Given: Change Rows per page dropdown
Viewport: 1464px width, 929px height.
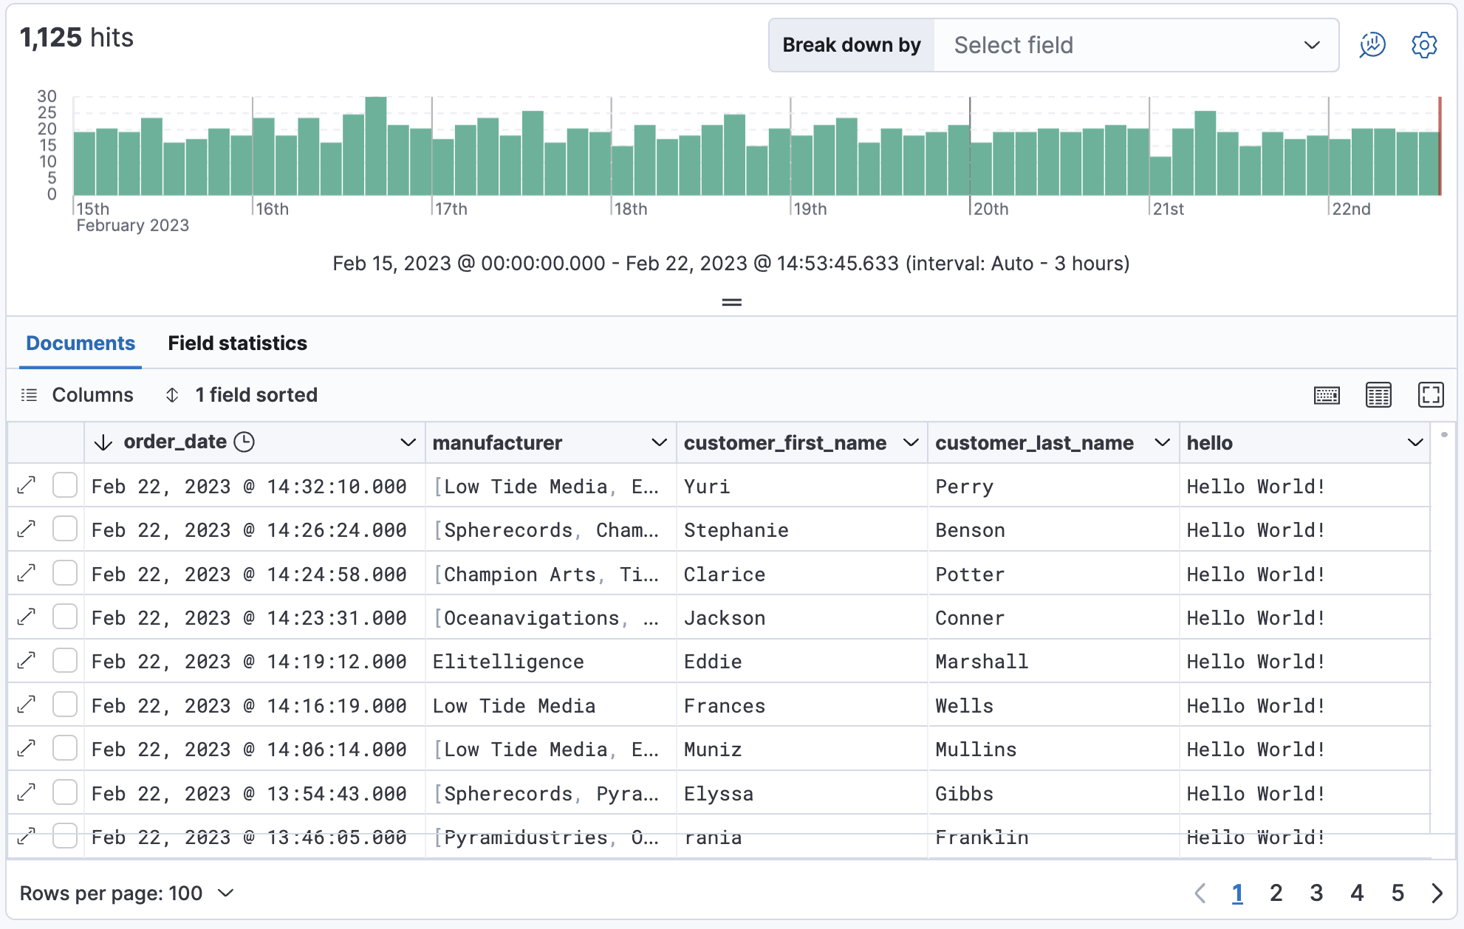Looking at the screenshot, I should pos(126,894).
